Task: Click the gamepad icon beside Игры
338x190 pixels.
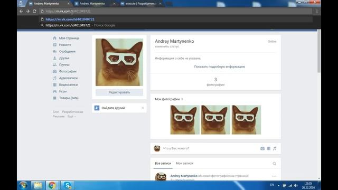Action: pos(54,91)
